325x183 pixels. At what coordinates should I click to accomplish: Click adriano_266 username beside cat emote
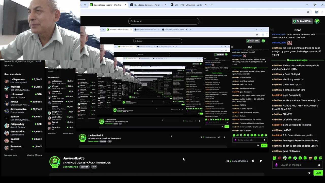tap(279, 43)
